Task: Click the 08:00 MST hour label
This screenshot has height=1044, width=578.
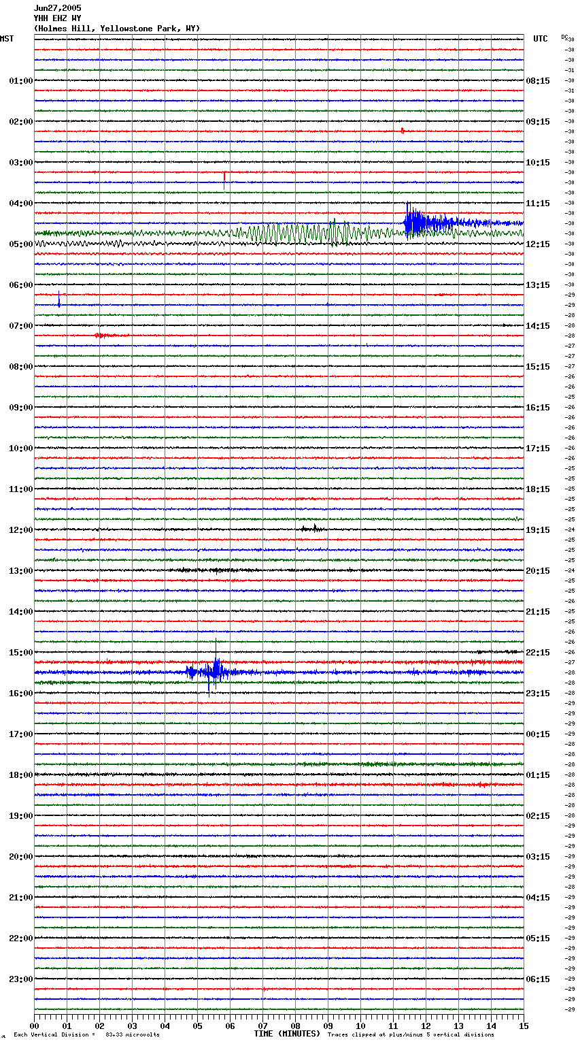Action: 21,367
